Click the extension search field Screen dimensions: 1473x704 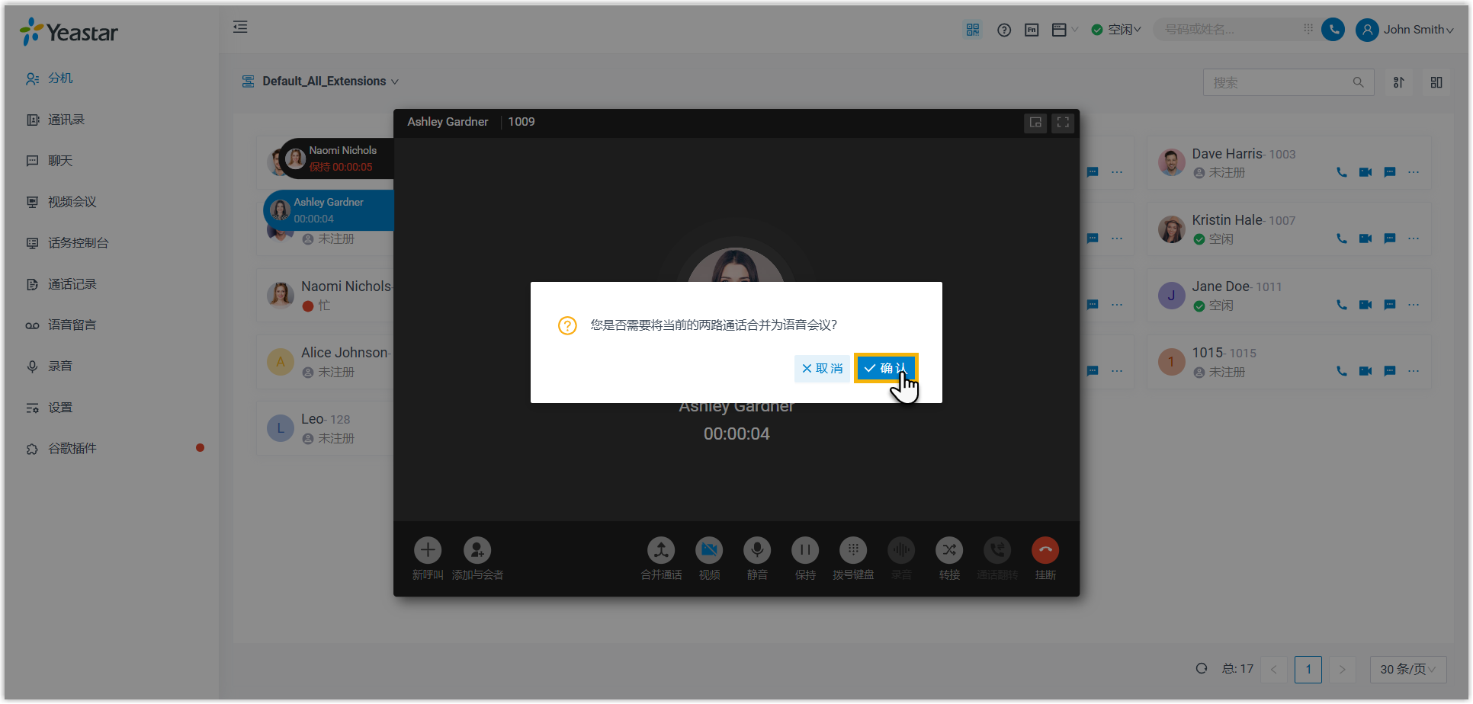coord(1279,82)
